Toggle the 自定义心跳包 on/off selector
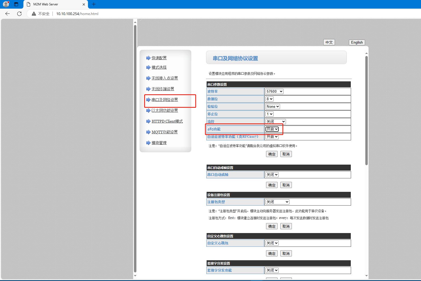Image resolution: width=421 pixels, height=281 pixels. coord(272,243)
